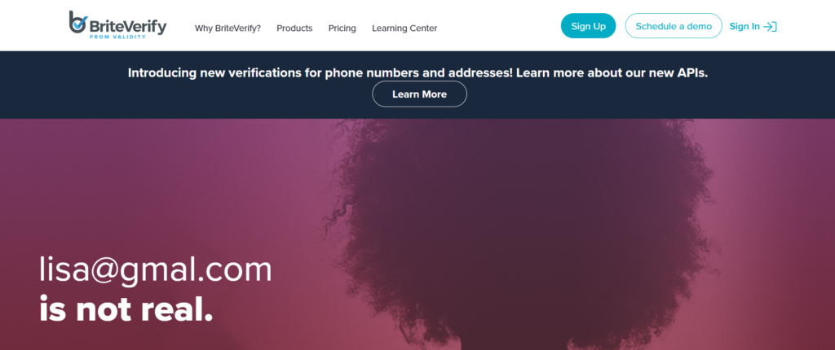Click the arrow icon beside Sign In

click(770, 27)
